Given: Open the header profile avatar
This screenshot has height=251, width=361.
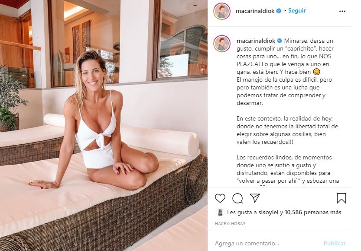Looking at the screenshot, I should pos(222,11).
